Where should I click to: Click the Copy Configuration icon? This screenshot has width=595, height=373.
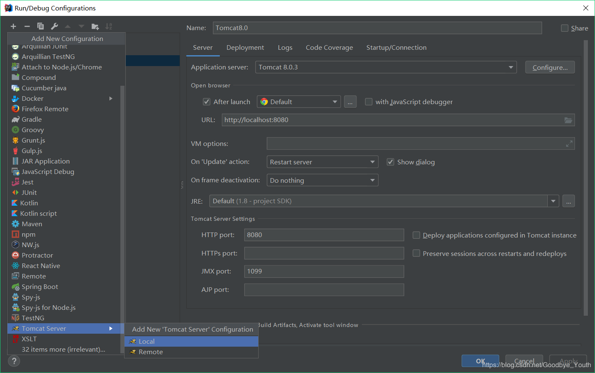(41, 26)
